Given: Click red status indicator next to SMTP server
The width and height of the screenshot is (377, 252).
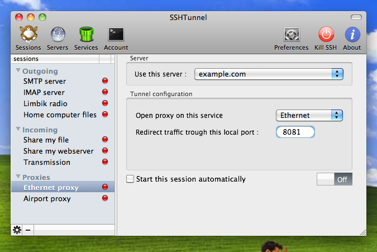Looking at the screenshot, I should (x=105, y=80).
